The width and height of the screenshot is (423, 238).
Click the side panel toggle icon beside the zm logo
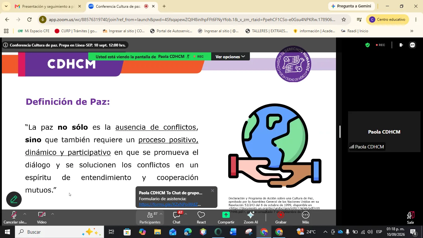point(401,45)
